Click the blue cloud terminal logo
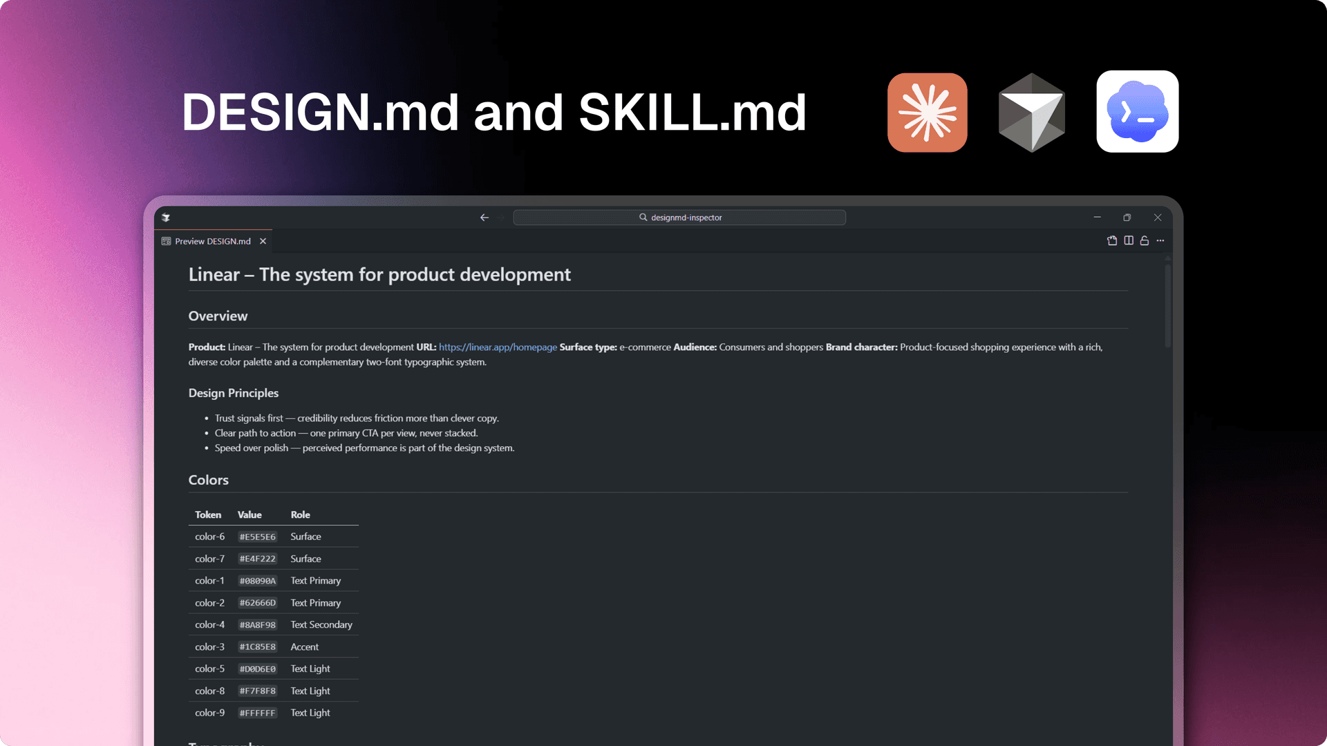The width and height of the screenshot is (1327, 746). 1137,111
